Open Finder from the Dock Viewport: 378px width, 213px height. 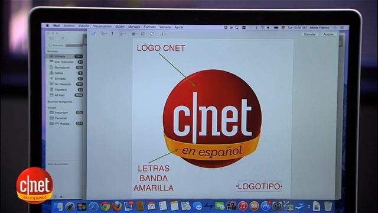[x=58, y=206]
